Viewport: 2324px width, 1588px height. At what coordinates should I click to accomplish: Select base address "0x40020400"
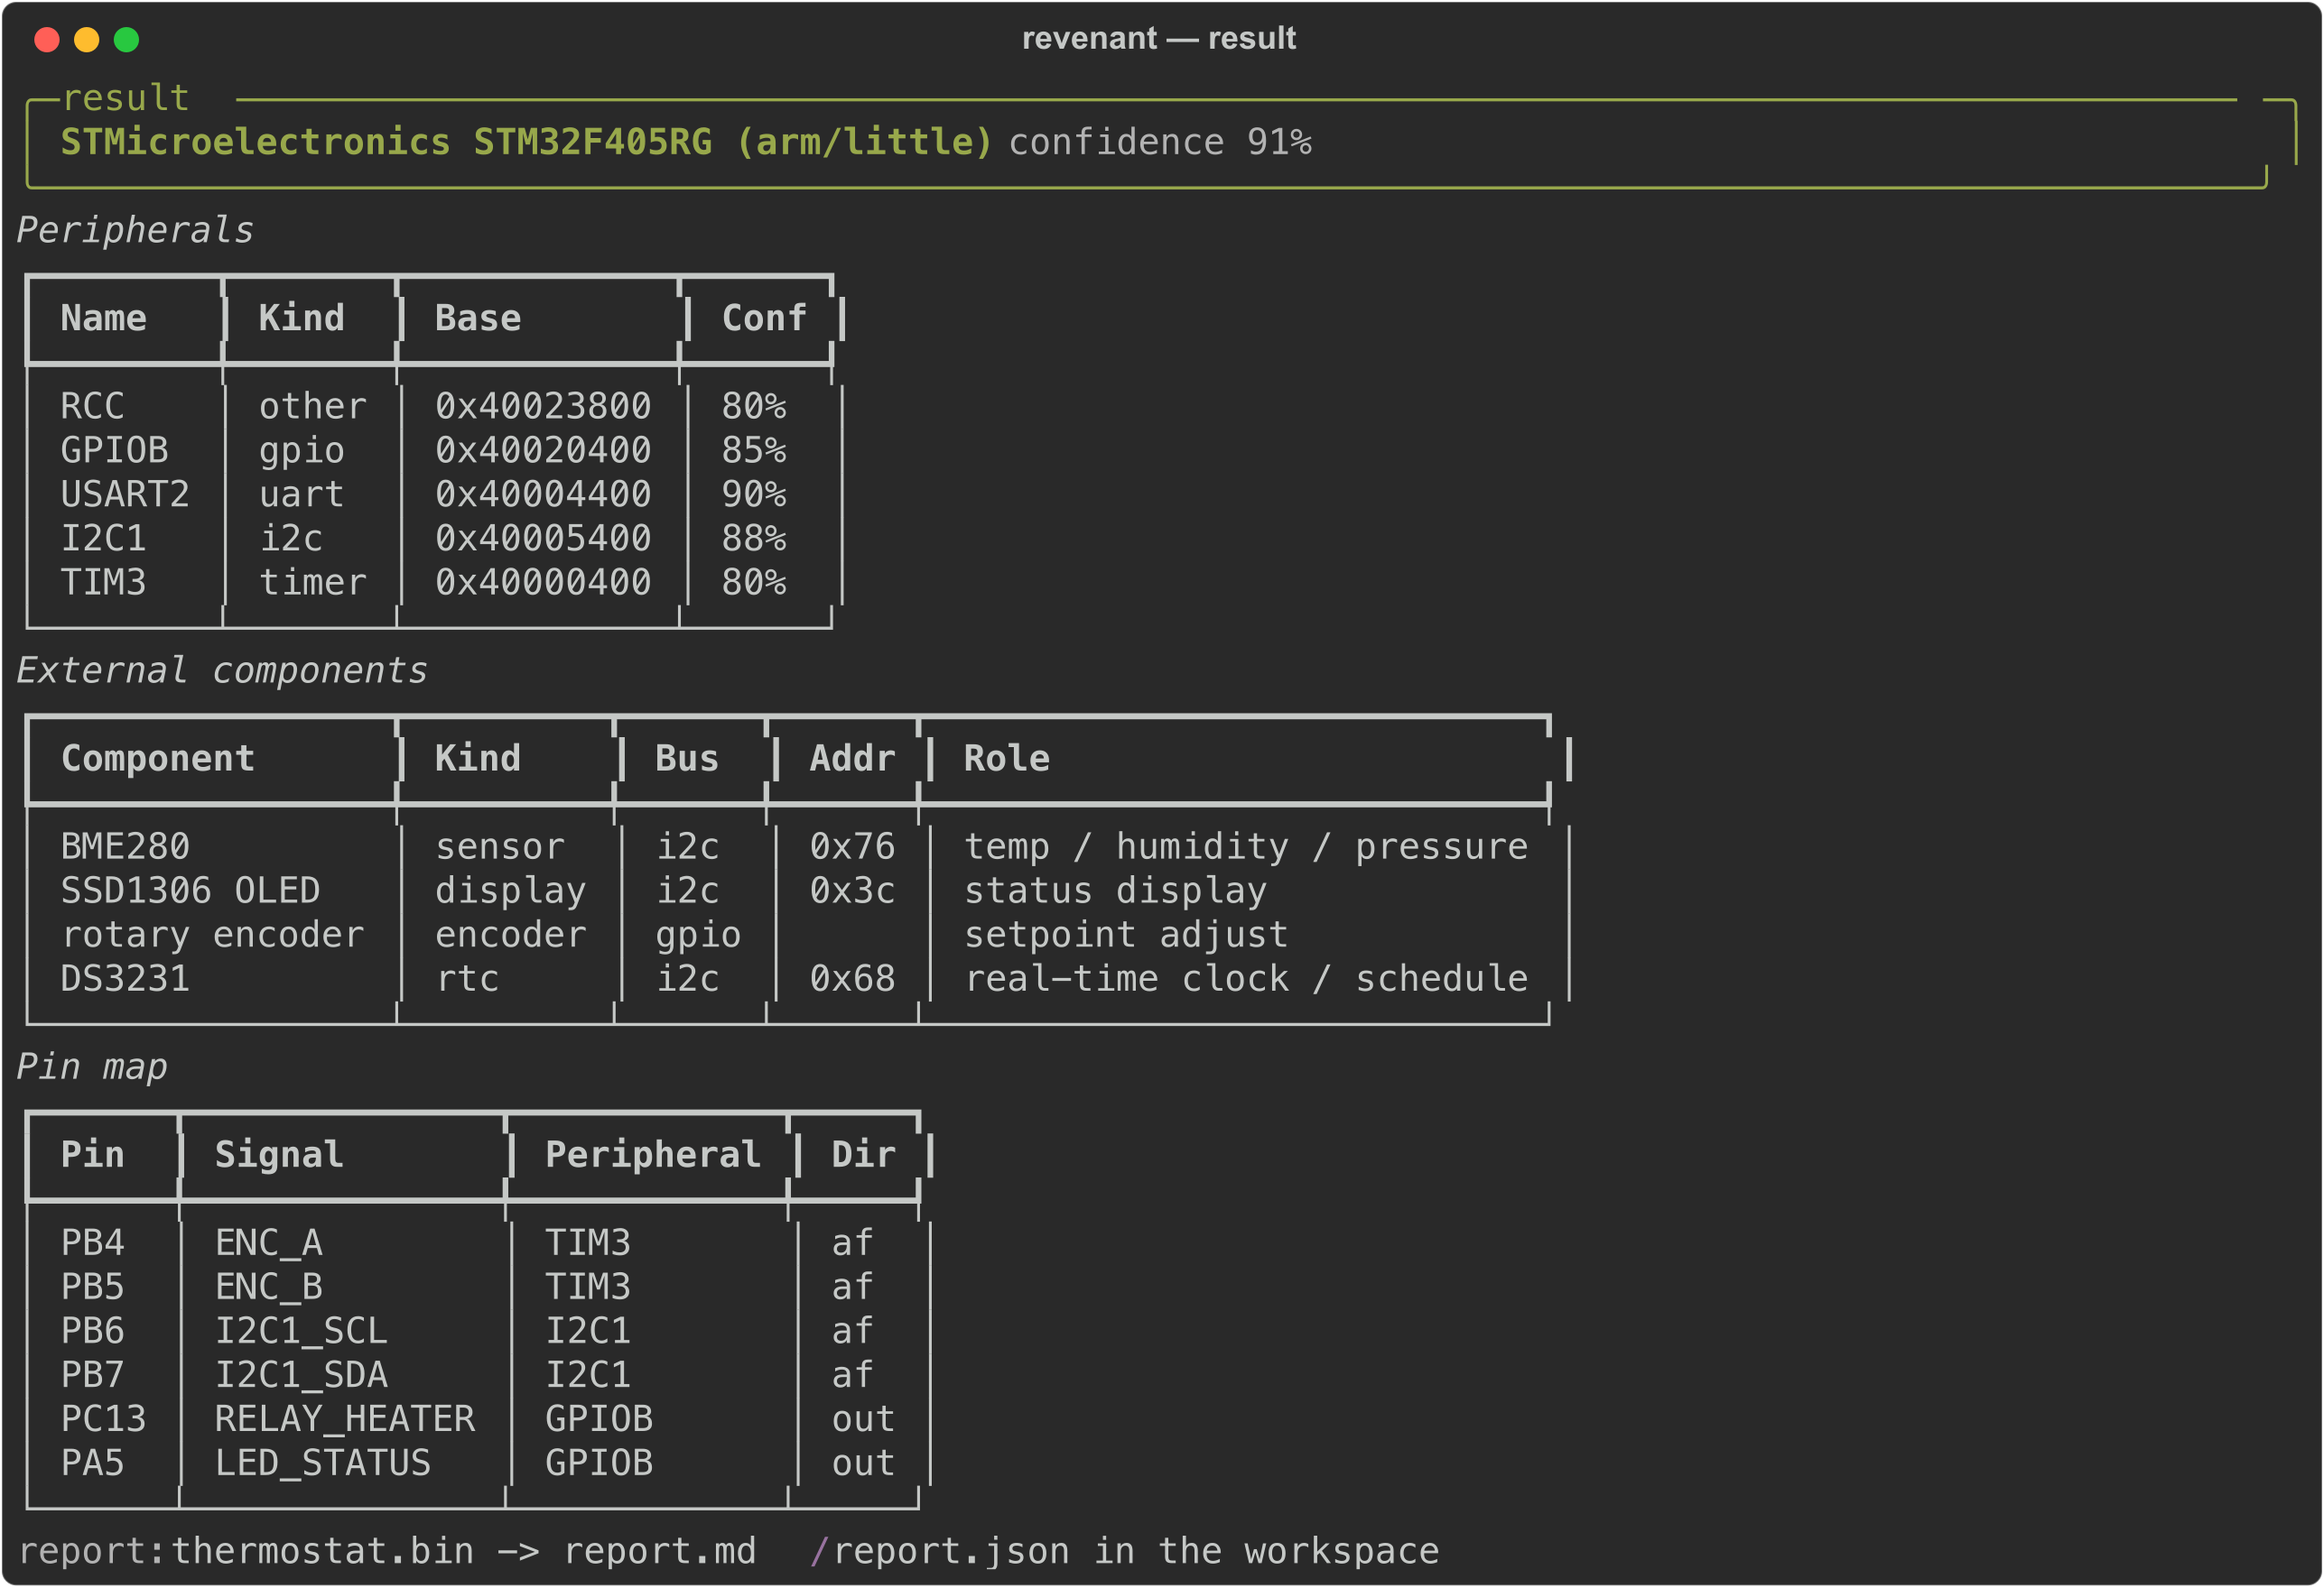pos(543,451)
